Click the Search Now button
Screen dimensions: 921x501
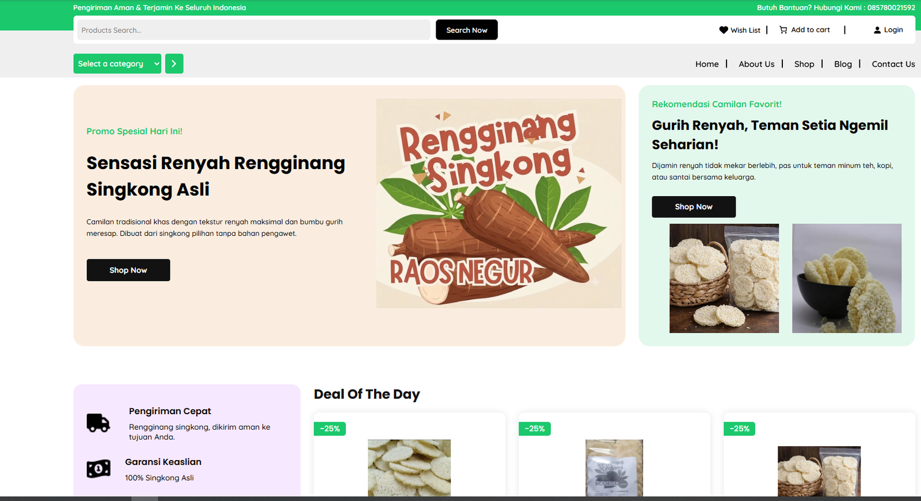tap(467, 30)
